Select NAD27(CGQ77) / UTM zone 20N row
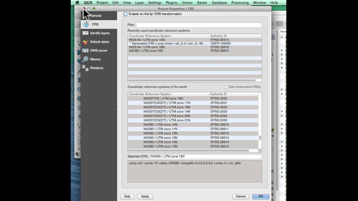Image resolution: width=358 pixels, height=201 pixels. [x=193, y=116]
